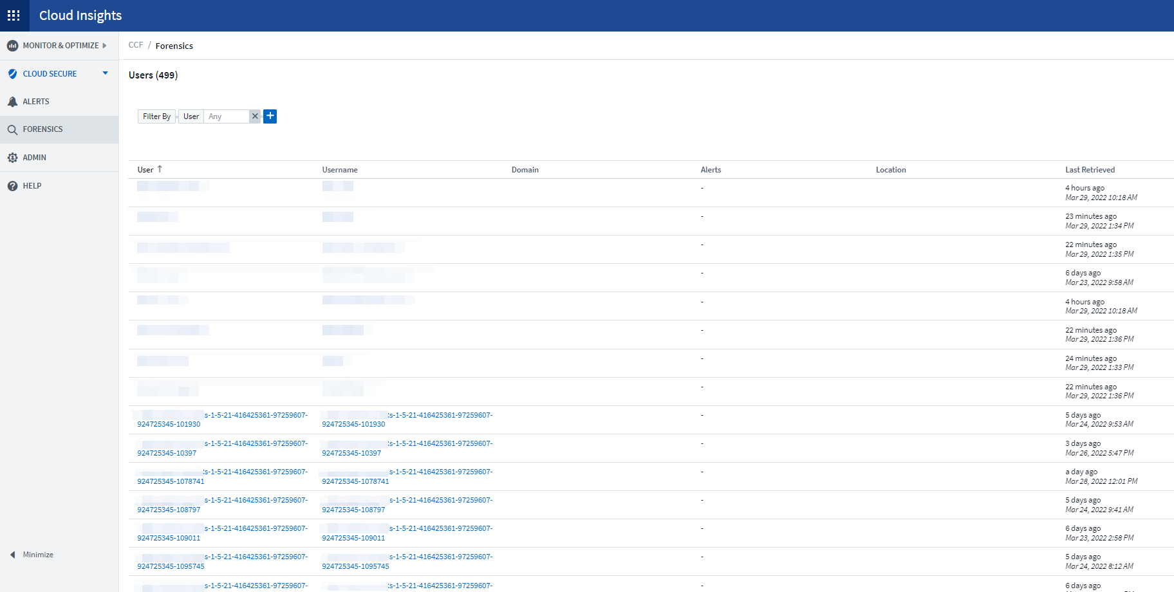Click the Help question mark icon
This screenshot has width=1174, height=592.
pyautogui.click(x=12, y=186)
